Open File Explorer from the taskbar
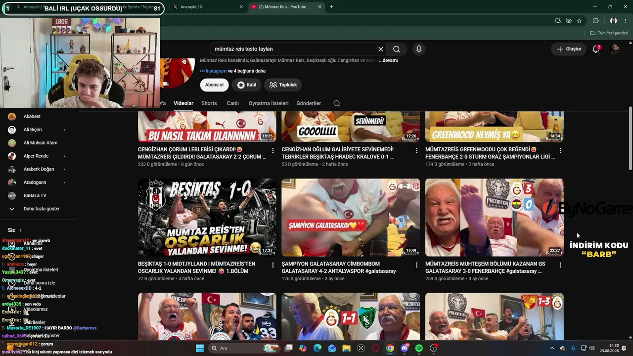 (x=346, y=348)
